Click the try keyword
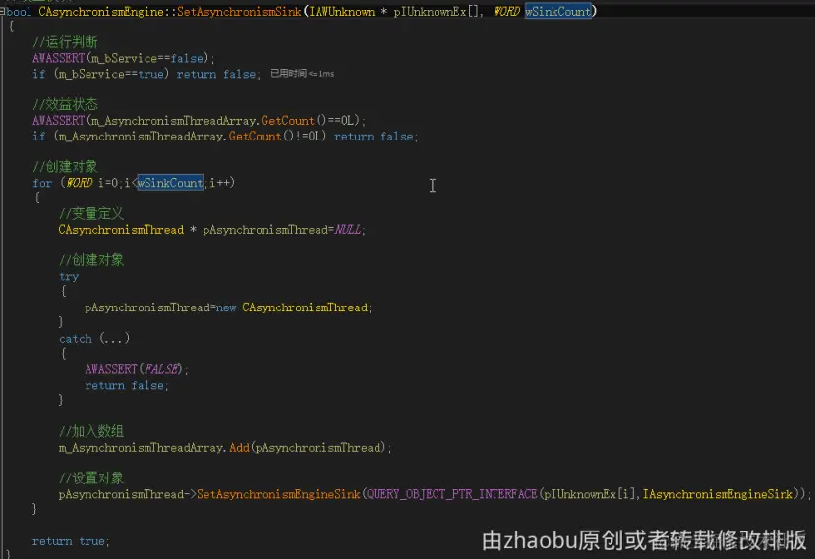 (x=69, y=276)
